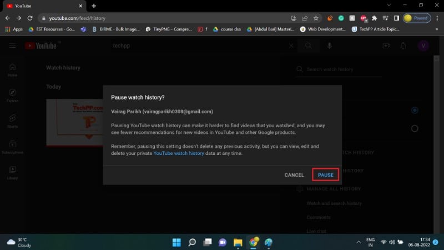Open TinyPNG bookmark
The width and height of the screenshot is (444, 250).
(169, 29)
